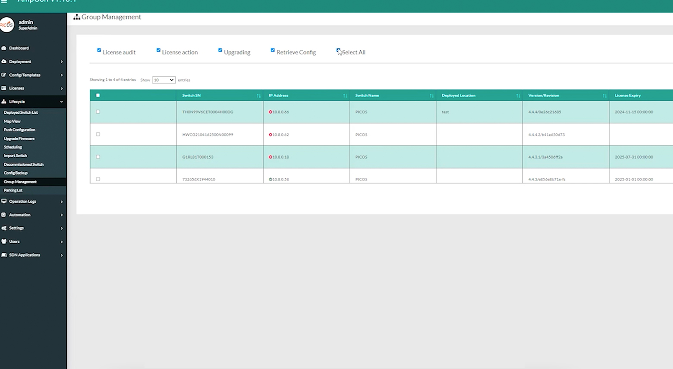This screenshot has width=673, height=369.
Task: Open Operation Logs via its monitor icon
Action: click(4, 201)
